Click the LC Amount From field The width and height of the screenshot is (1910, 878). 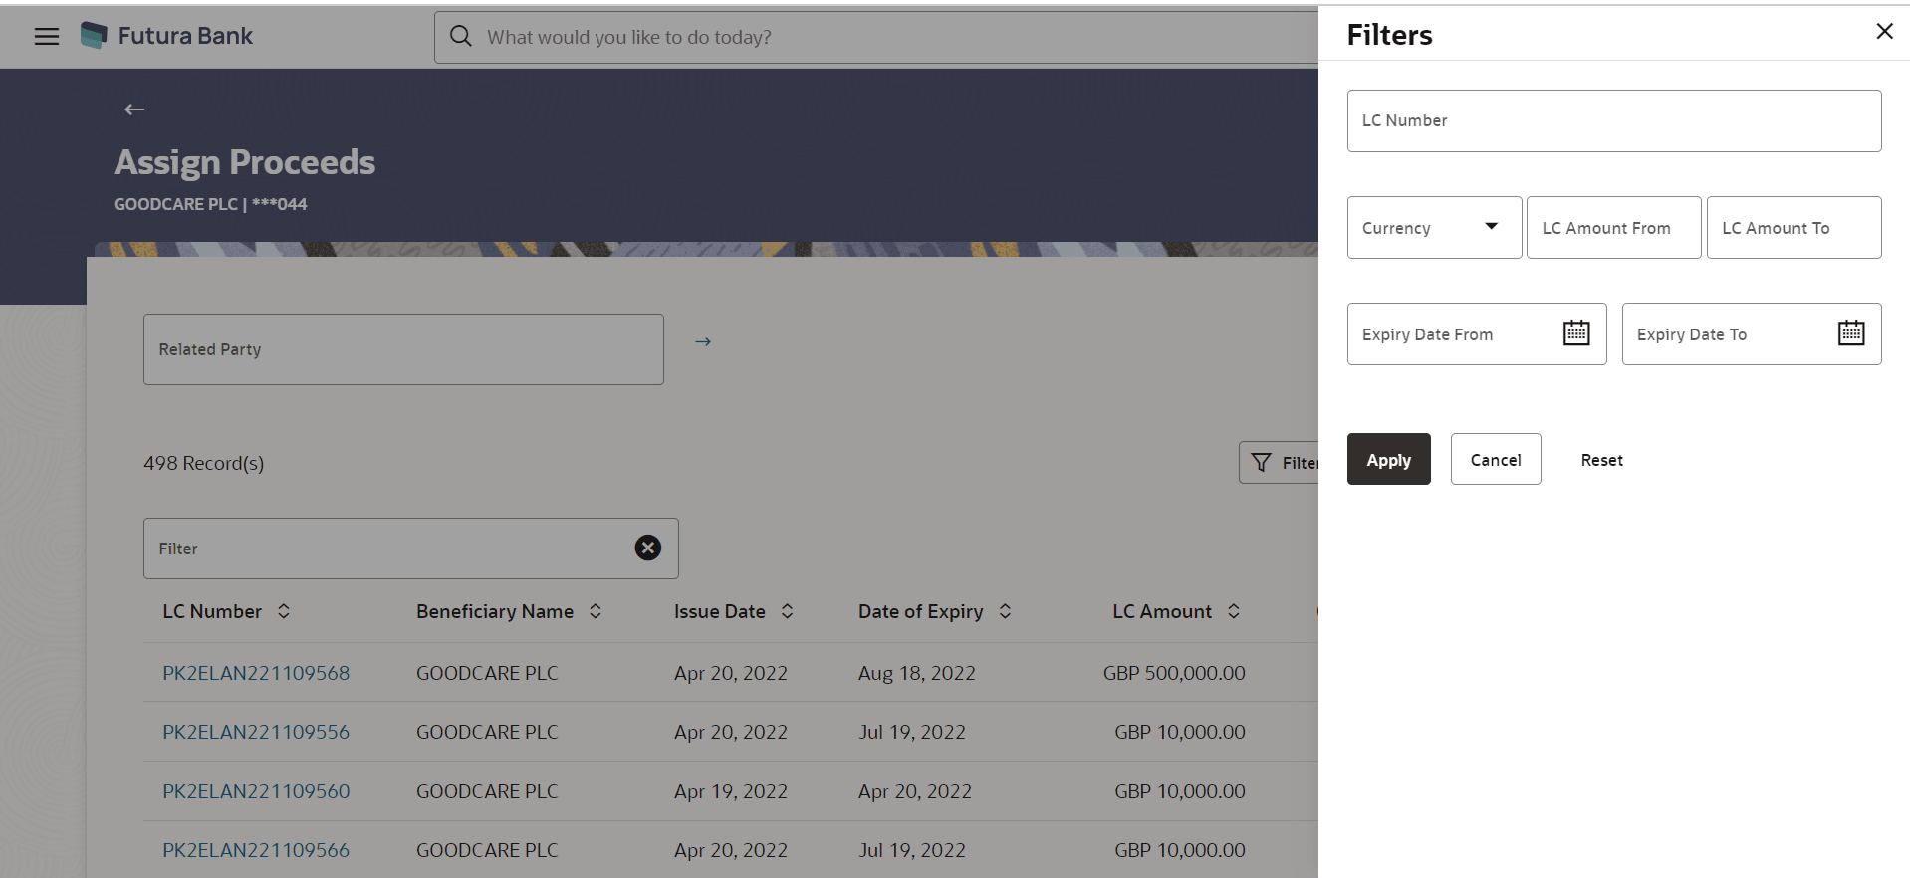1613,228
